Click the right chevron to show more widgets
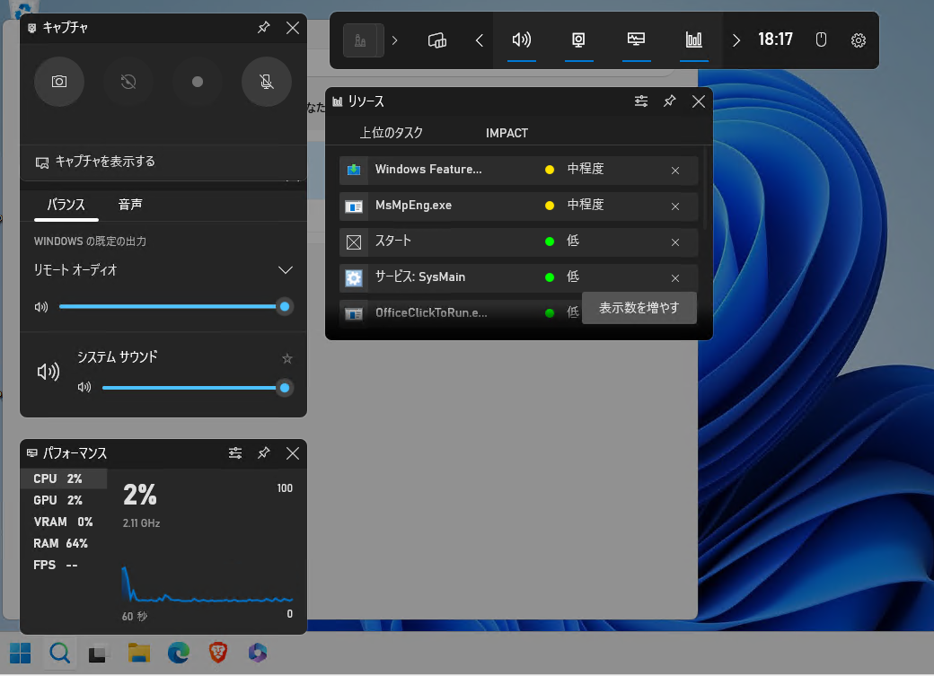The width and height of the screenshot is (934, 676). (736, 40)
